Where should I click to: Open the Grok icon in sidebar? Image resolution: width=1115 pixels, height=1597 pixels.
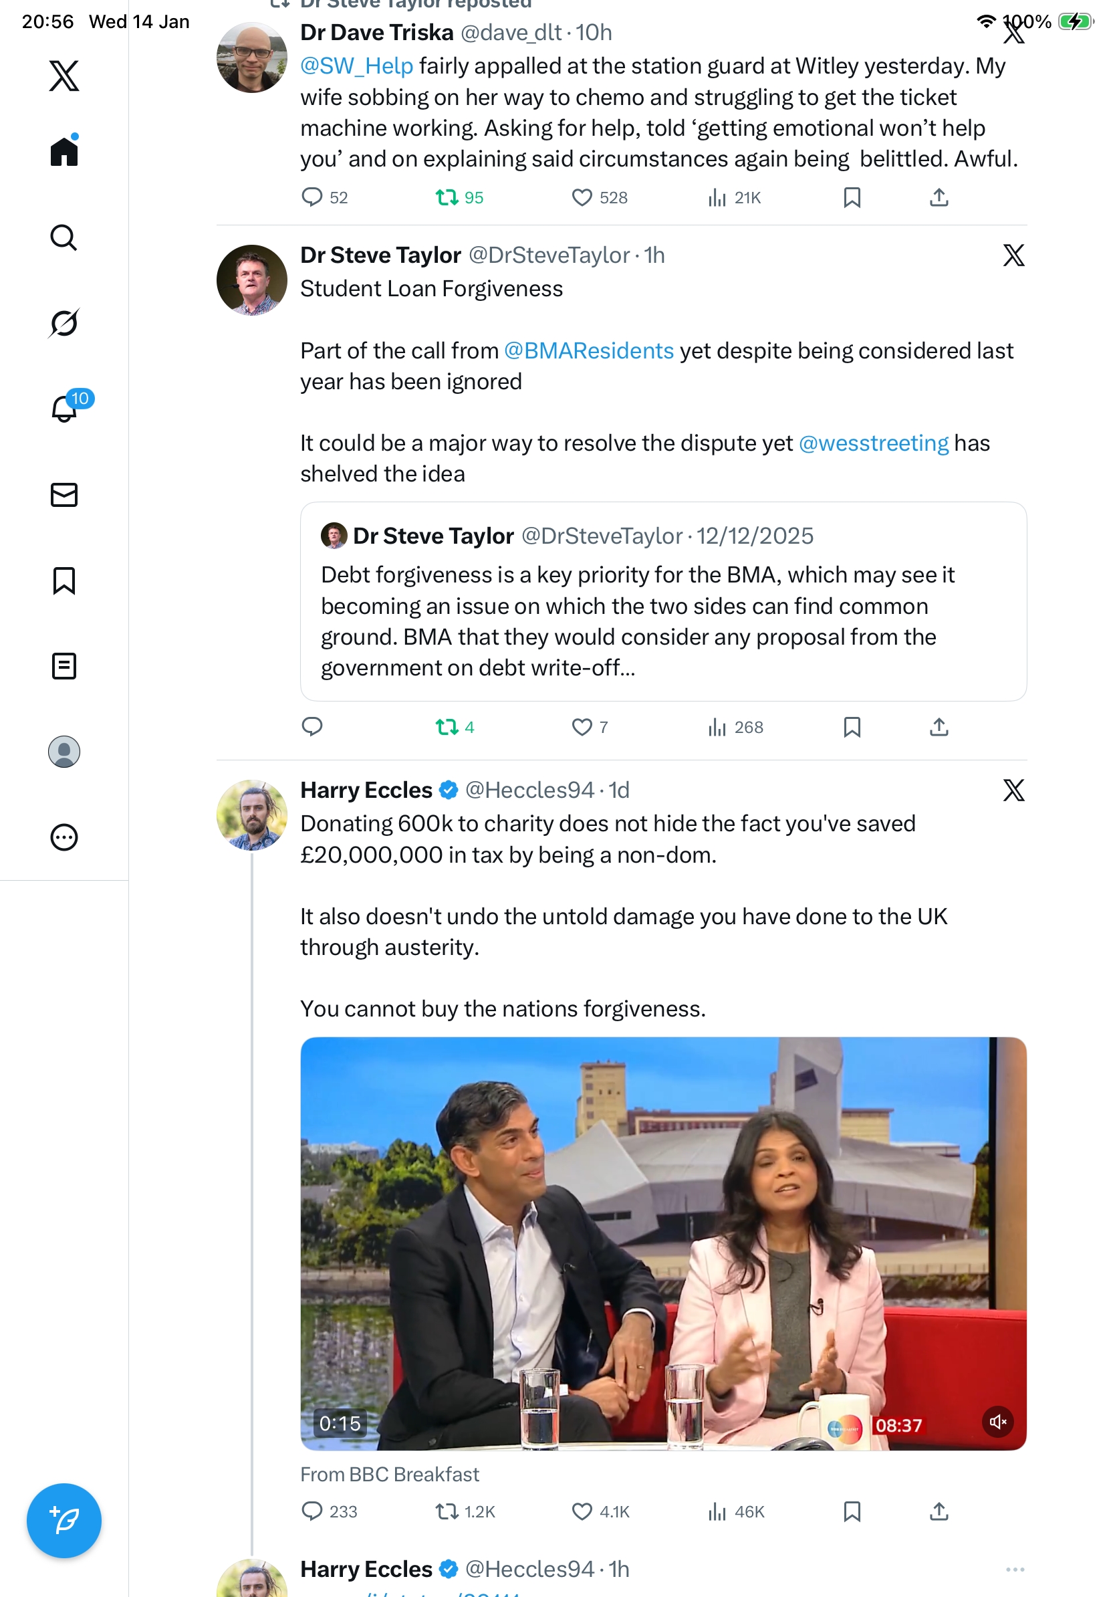(64, 324)
